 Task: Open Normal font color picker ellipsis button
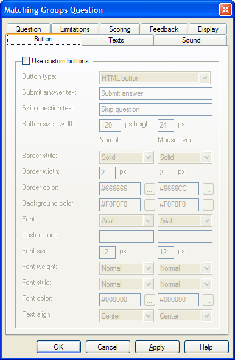149,300
